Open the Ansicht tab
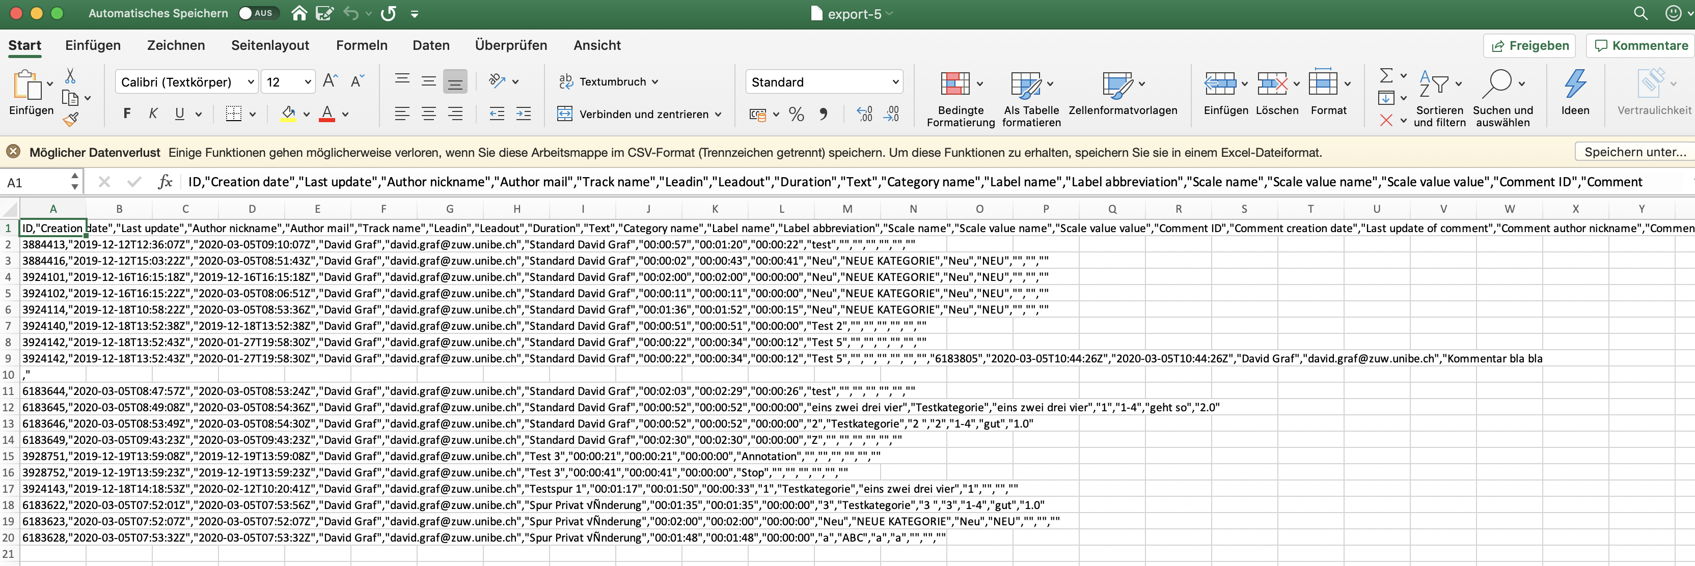 click(597, 45)
